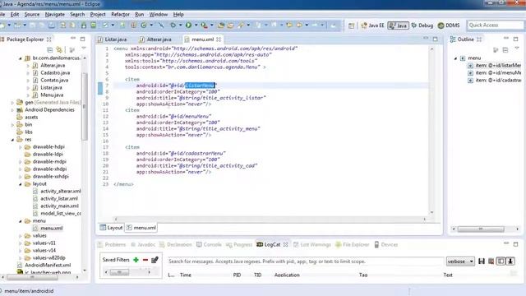Collapse the menu node in Outline

tap(455, 58)
